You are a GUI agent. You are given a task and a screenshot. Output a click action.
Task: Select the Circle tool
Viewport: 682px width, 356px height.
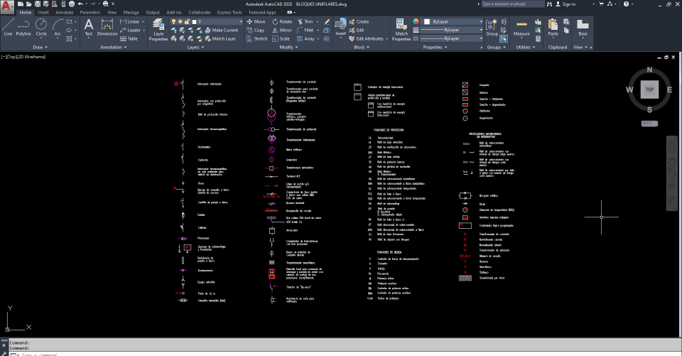41,27
